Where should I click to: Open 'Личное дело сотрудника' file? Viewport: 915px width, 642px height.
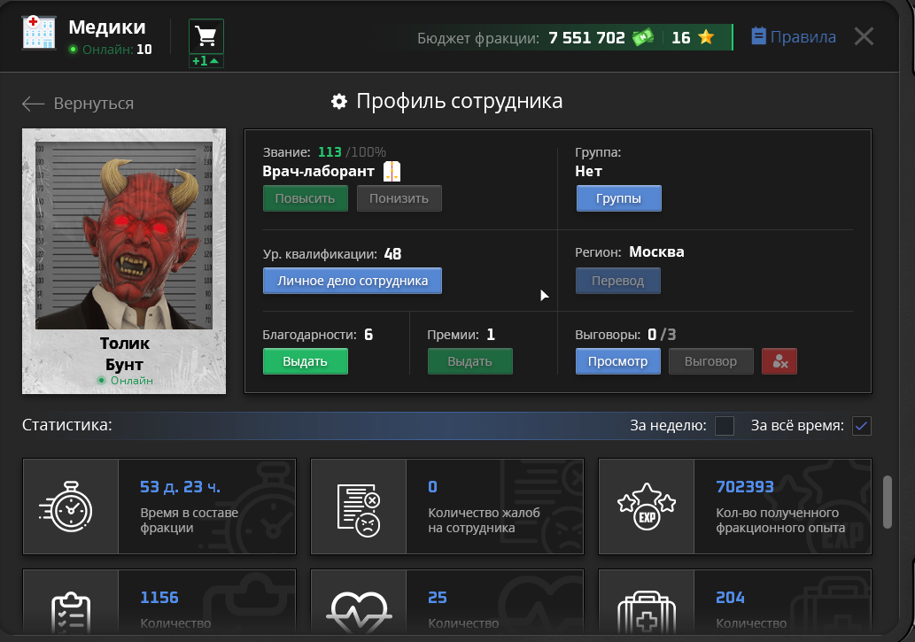tap(353, 281)
